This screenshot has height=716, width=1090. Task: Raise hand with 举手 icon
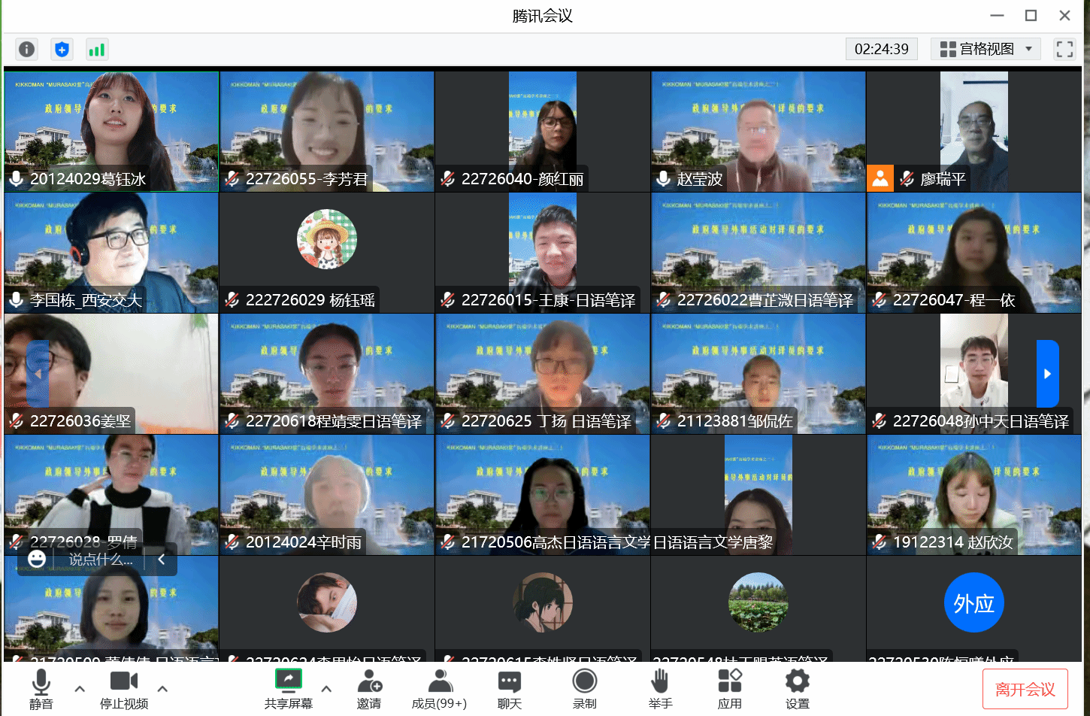660,689
